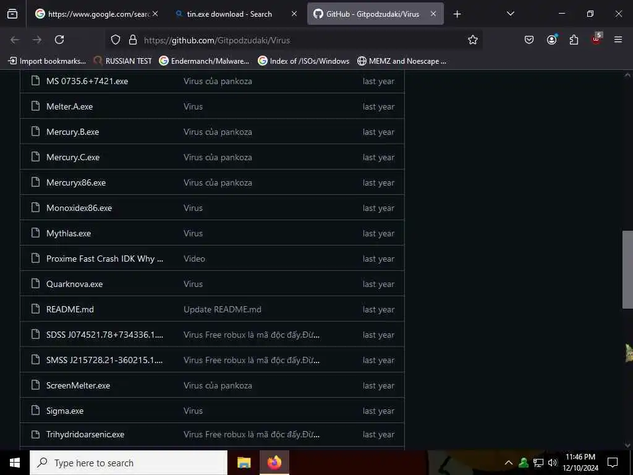This screenshot has width=633, height=475.
Task: Open Import bookmarks bookmark
Action: (x=47, y=61)
